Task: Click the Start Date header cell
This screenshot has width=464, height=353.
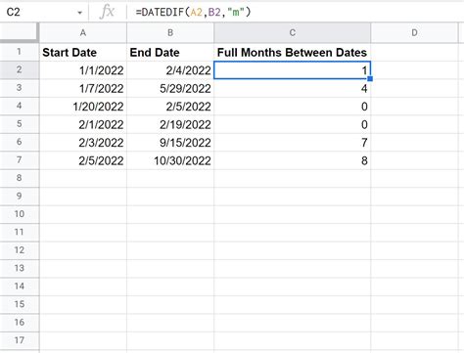Action: (83, 52)
